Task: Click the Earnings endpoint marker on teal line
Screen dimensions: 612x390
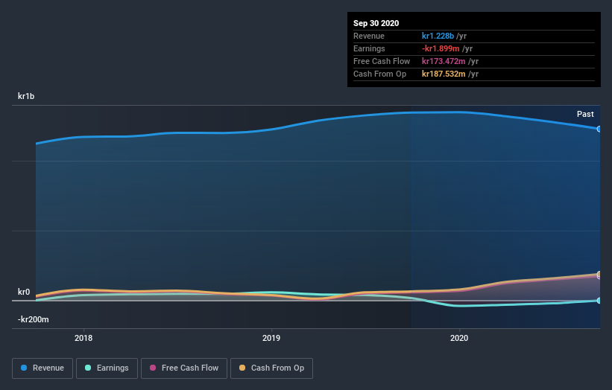Action: pos(599,301)
